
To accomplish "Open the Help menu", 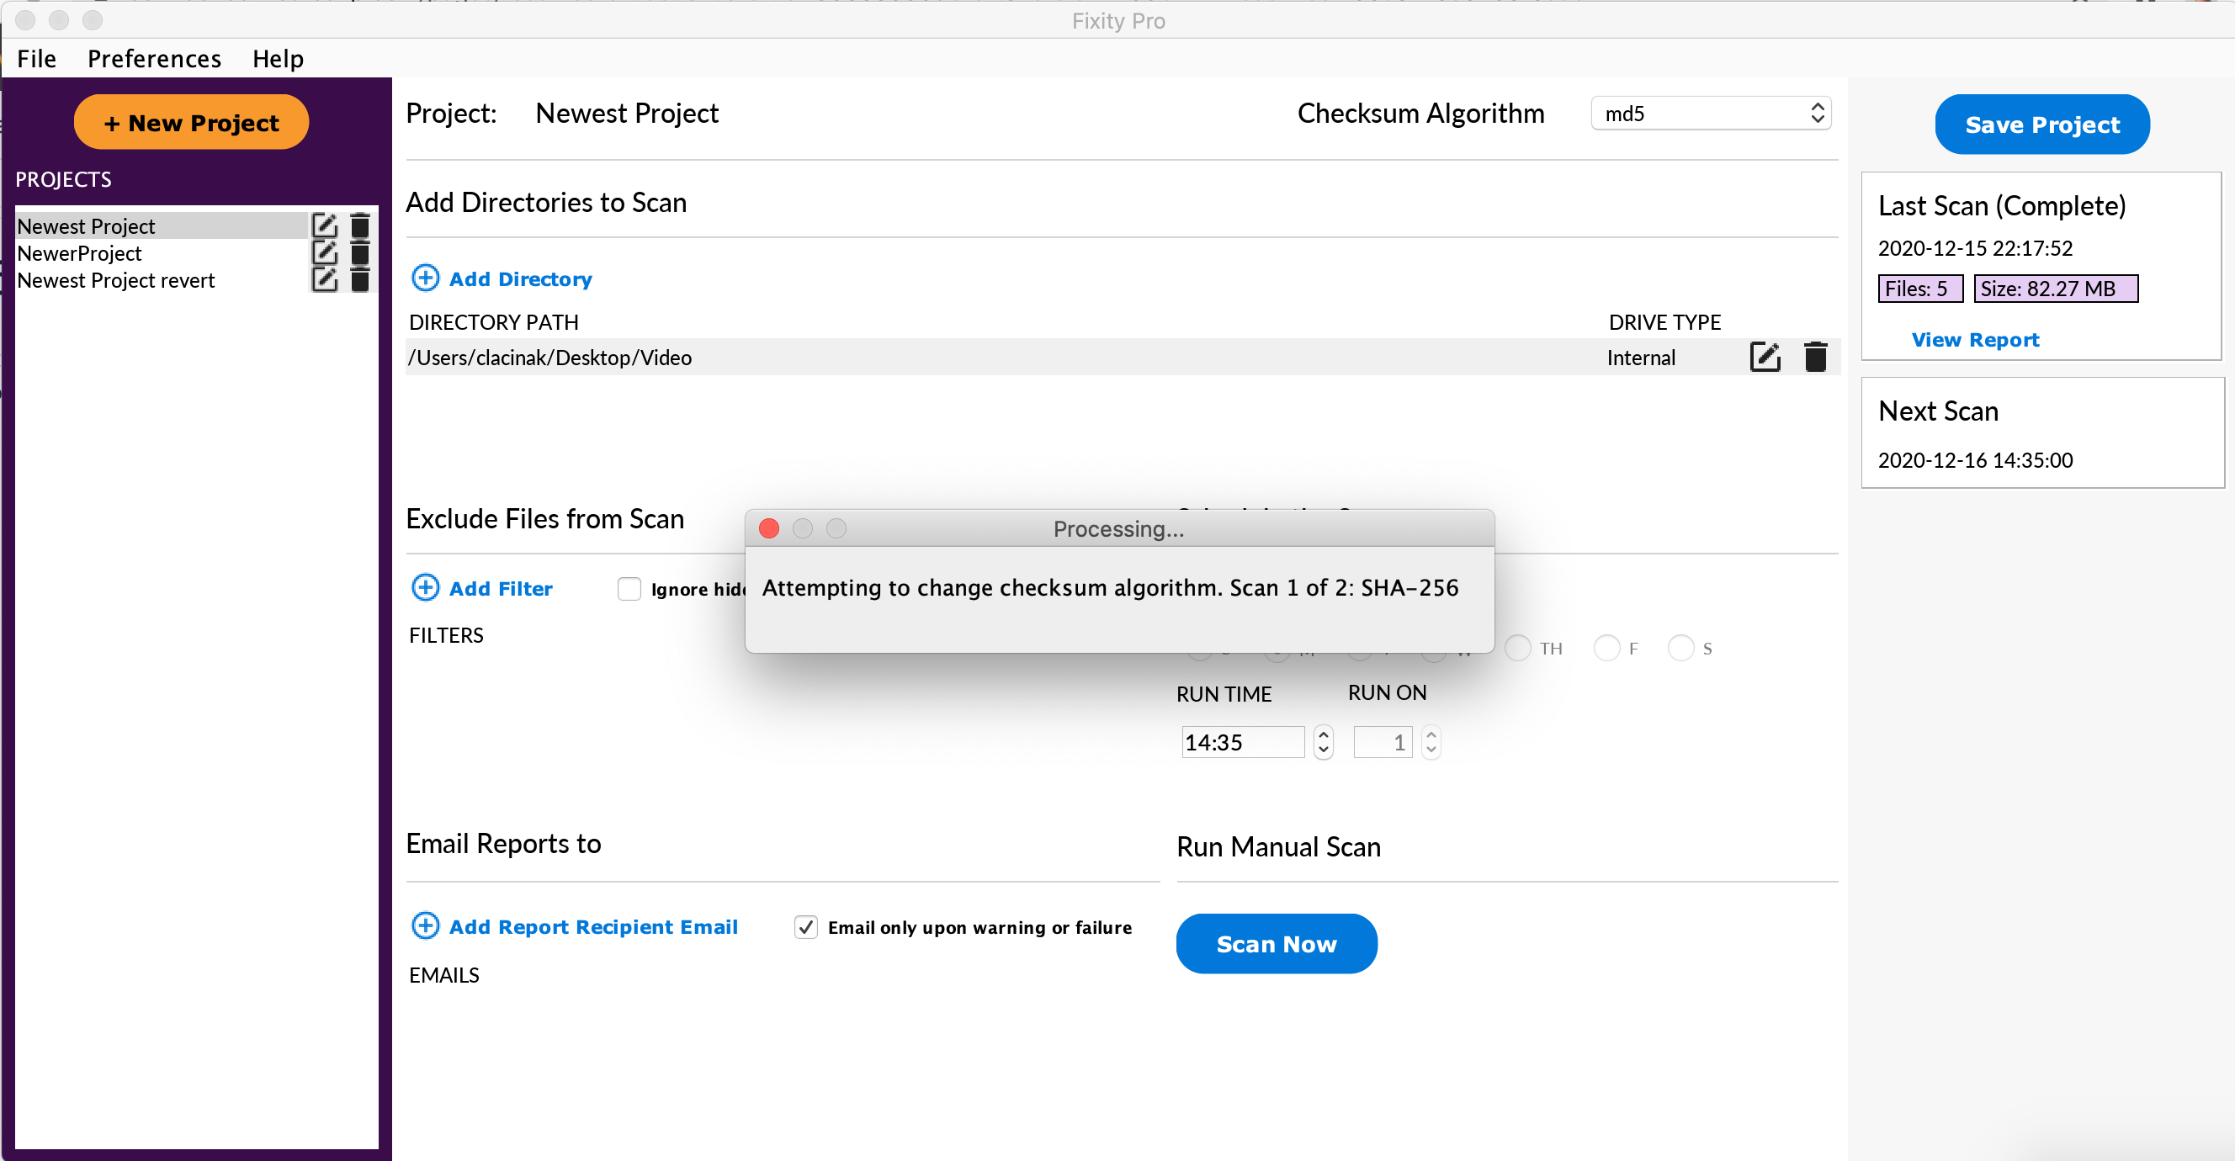I will (x=278, y=59).
